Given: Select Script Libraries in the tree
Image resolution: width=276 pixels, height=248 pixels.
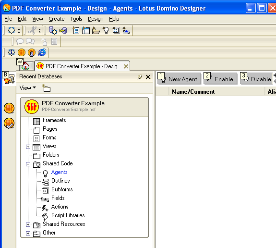Looking at the screenshot, I should (68, 215).
